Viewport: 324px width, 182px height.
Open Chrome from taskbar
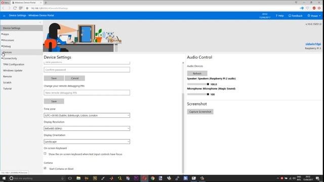152,178
